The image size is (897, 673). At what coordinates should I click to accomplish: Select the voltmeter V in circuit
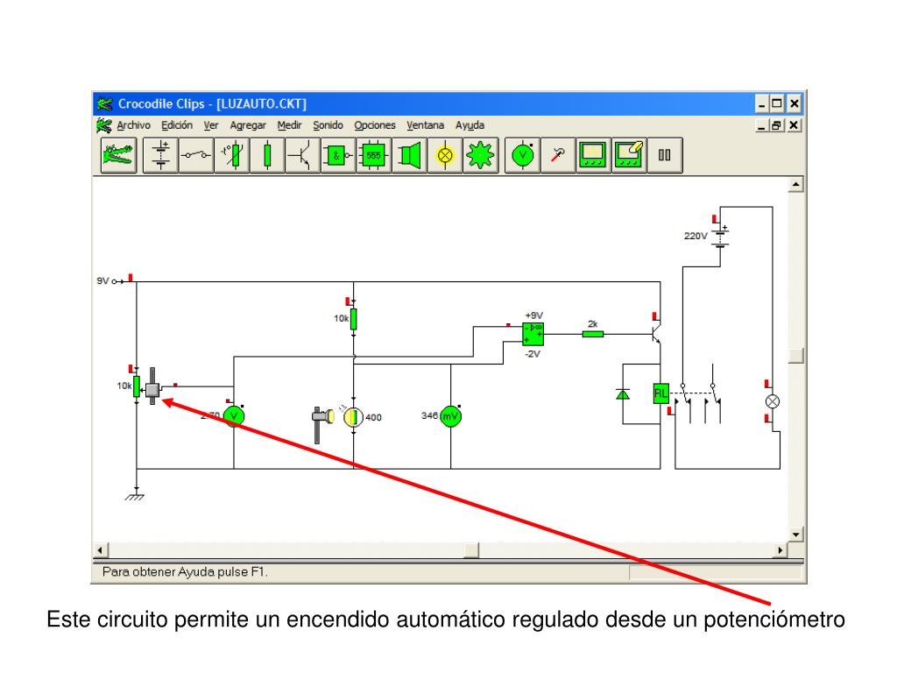(x=234, y=416)
